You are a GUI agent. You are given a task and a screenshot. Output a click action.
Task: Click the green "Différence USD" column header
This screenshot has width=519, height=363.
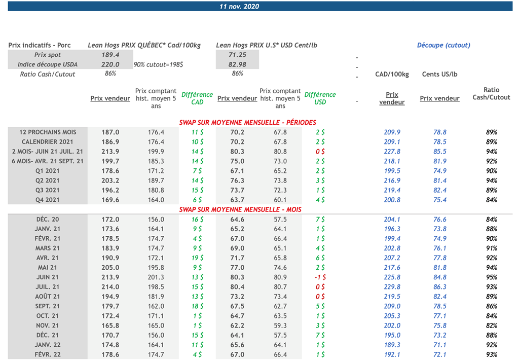[320, 98]
